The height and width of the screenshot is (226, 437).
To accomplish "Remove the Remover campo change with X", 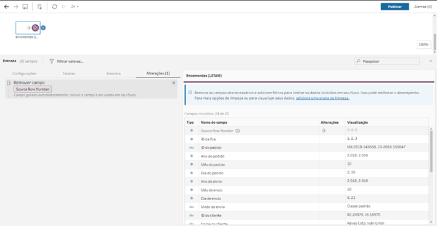I will (x=174, y=83).
